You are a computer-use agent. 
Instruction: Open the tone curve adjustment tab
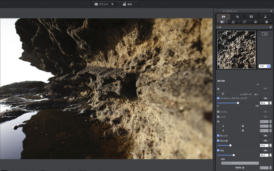[x=244, y=22]
